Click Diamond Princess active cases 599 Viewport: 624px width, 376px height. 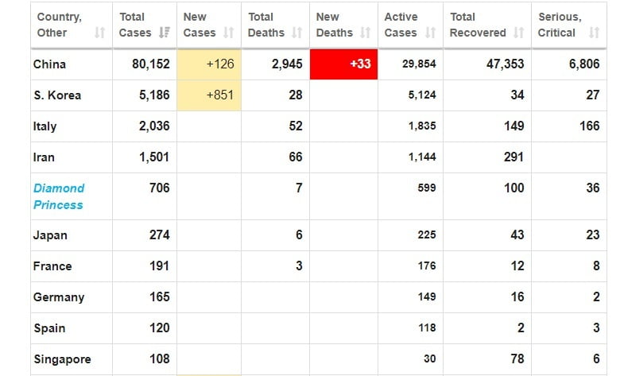(427, 188)
